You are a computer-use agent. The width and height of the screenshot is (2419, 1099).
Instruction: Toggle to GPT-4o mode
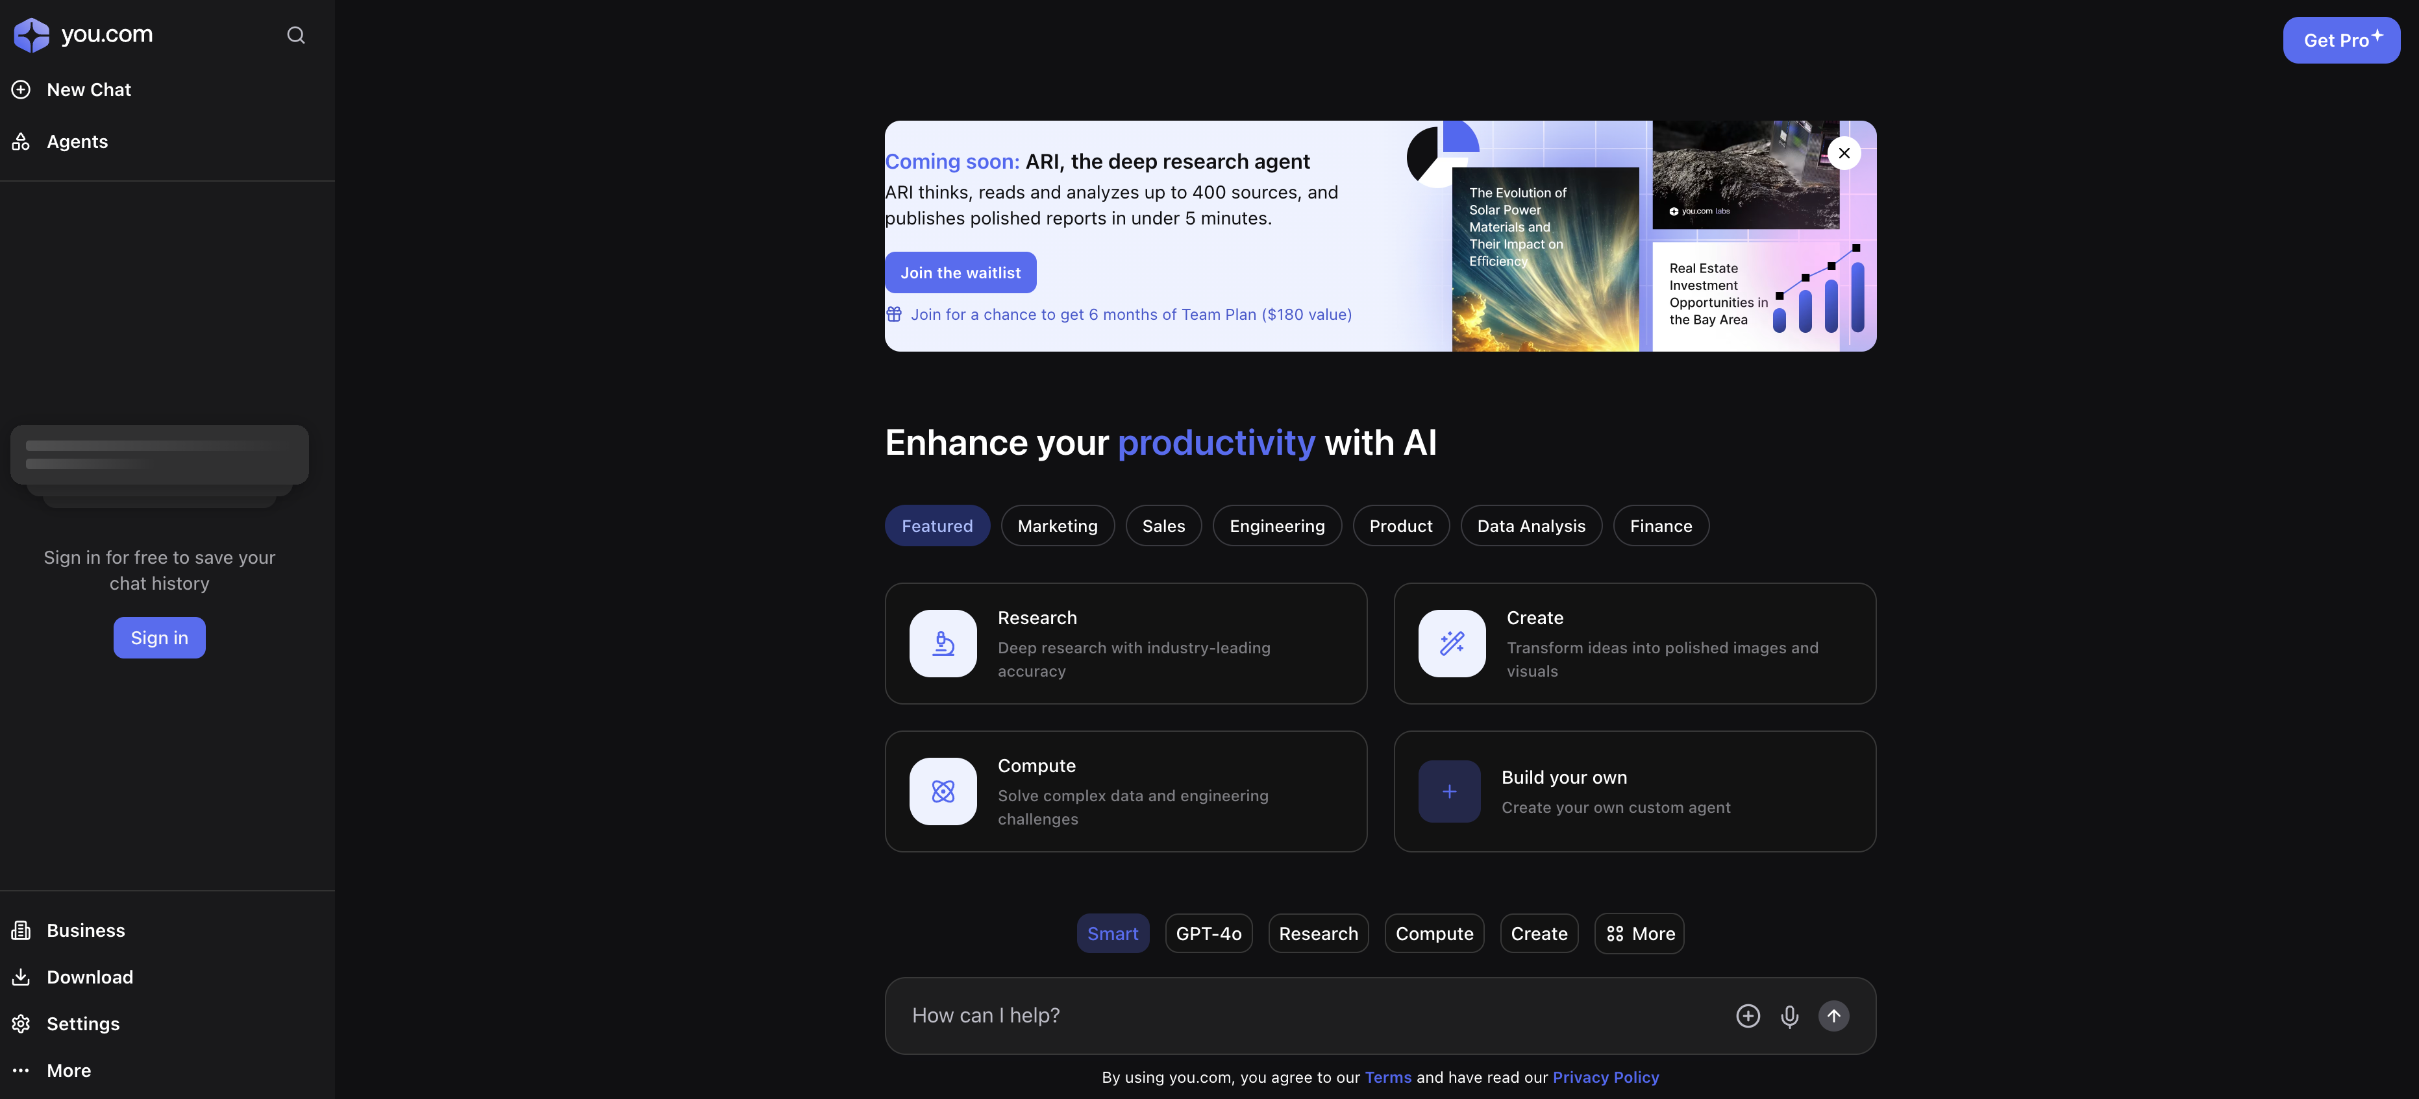coord(1209,932)
